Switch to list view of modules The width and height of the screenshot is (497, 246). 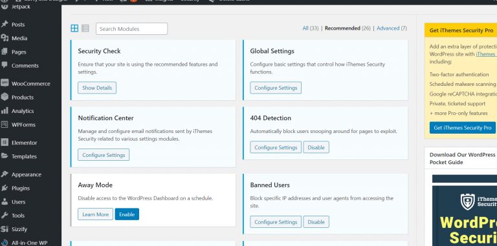pos(85,28)
